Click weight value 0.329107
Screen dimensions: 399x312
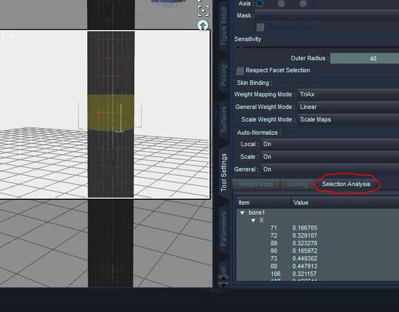(x=305, y=236)
